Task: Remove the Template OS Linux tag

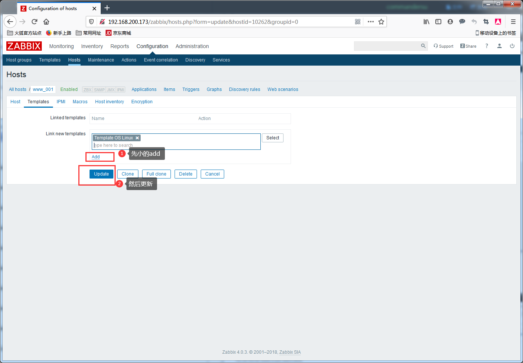Action: (137, 138)
